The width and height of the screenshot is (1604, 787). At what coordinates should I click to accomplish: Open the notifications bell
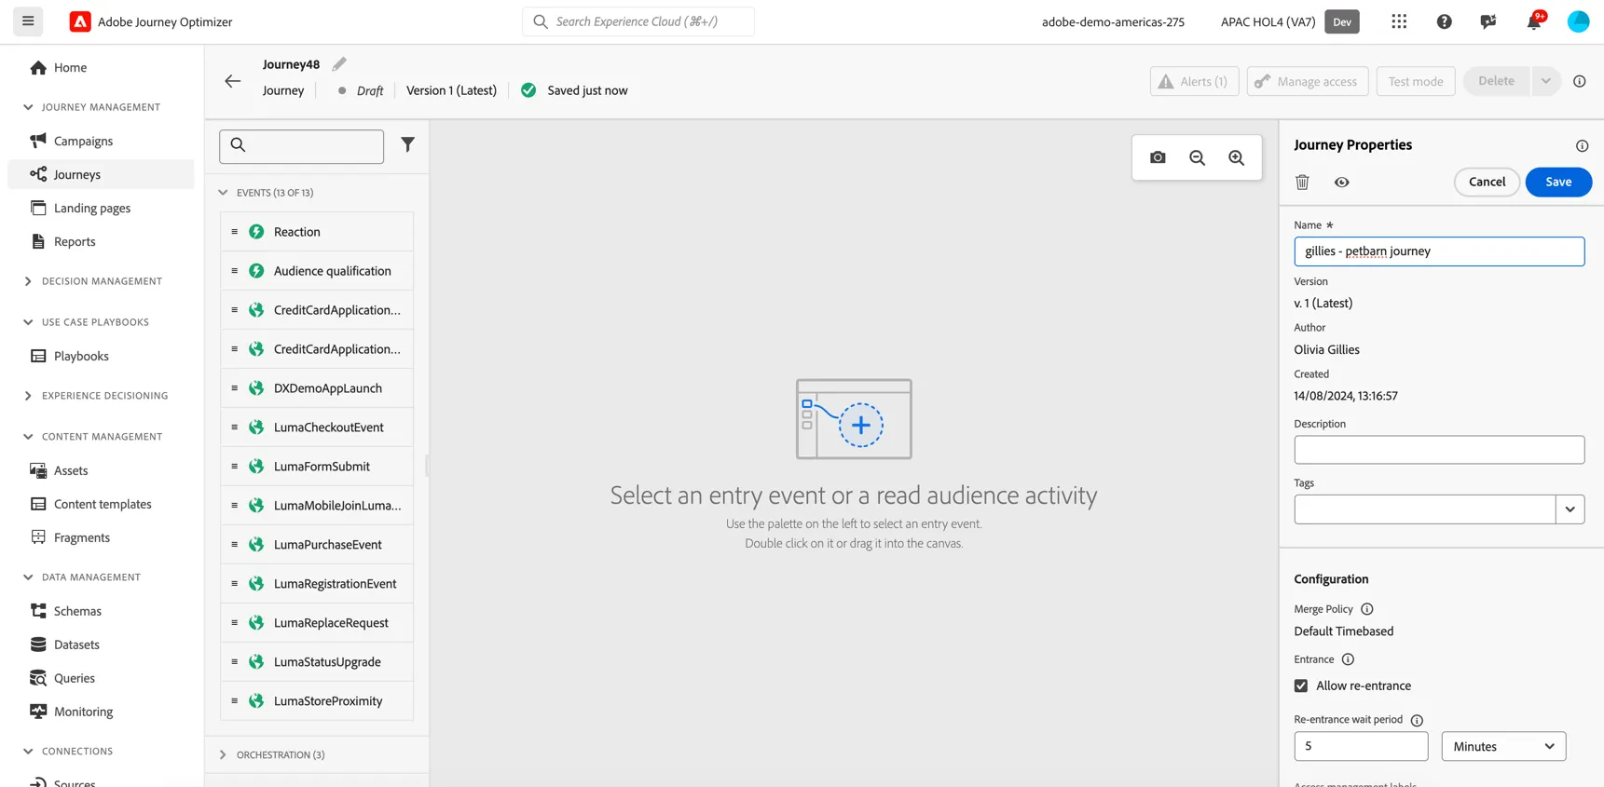pyautogui.click(x=1533, y=21)
